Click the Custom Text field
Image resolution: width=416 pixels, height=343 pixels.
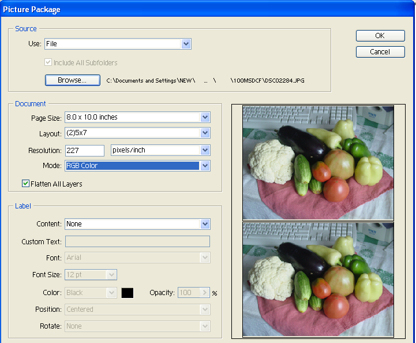click(x=137, y=241)
